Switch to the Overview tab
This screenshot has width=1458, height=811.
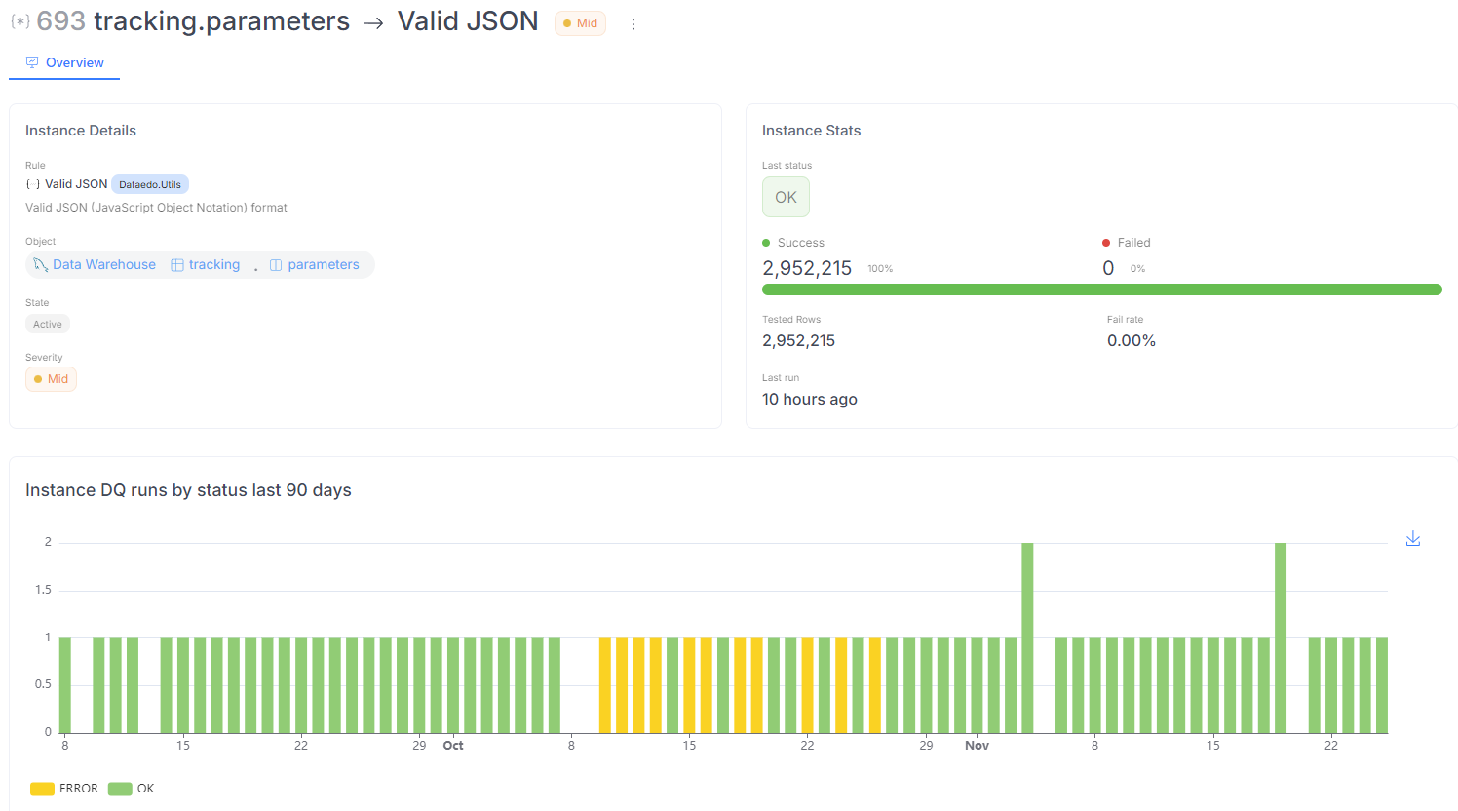click(64, 62)
